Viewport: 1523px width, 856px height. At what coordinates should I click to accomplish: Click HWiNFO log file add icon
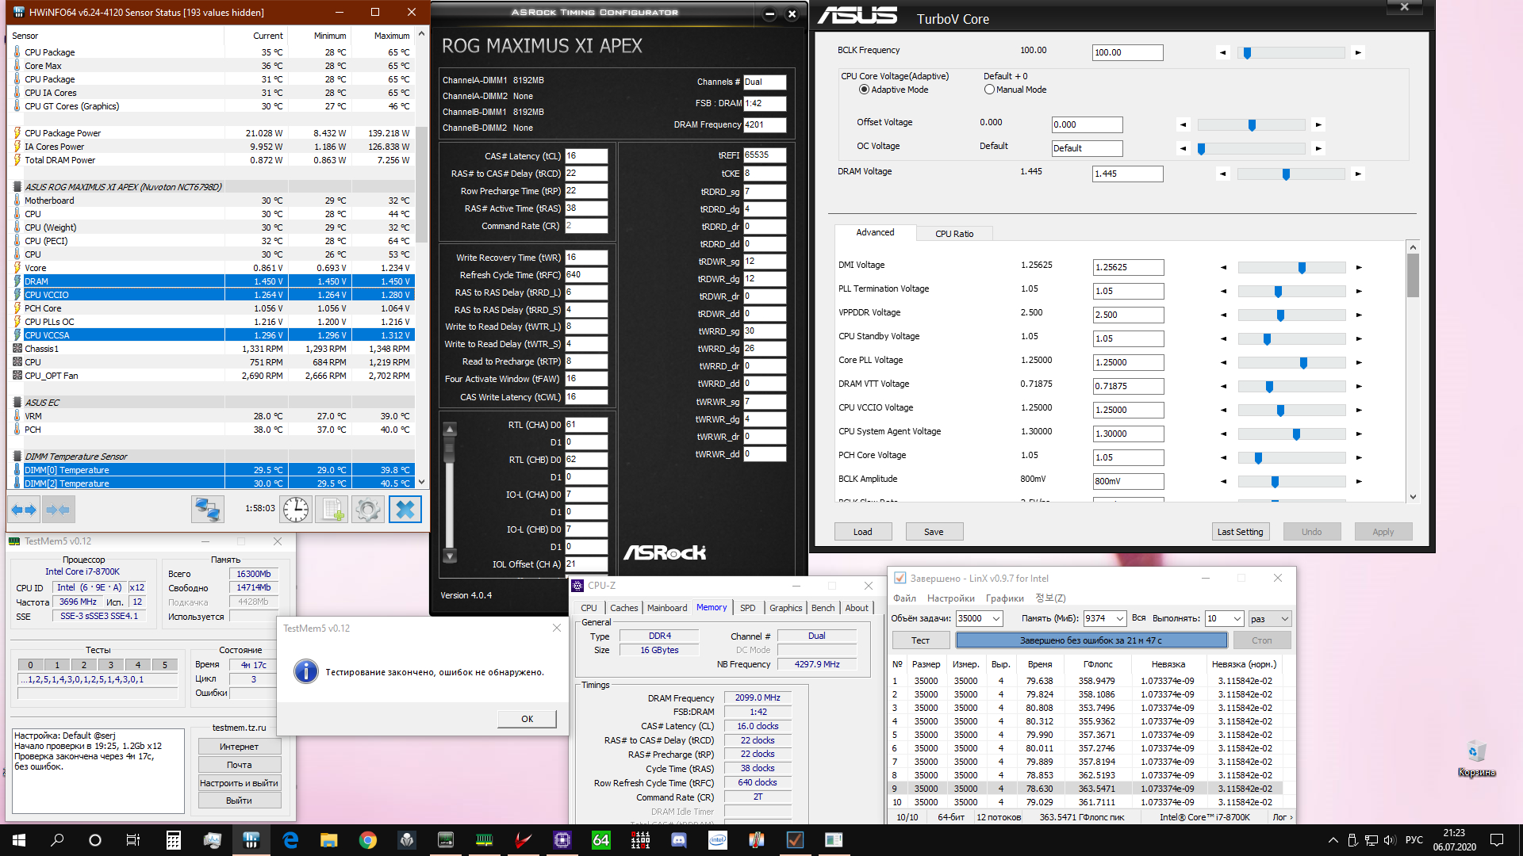coord(332,510)
